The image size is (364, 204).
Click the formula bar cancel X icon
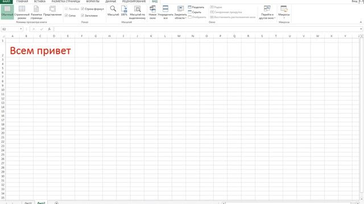34,29
